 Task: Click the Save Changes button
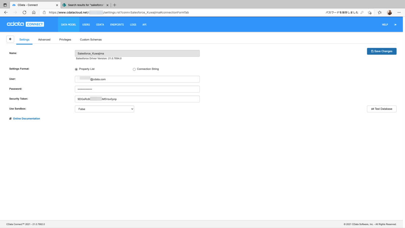point(382,51)
